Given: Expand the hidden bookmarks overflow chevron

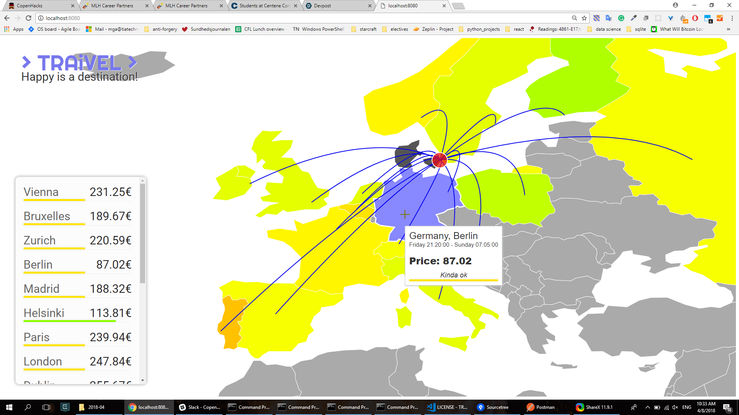Looking at the screenshot, I should coord(728,29).
